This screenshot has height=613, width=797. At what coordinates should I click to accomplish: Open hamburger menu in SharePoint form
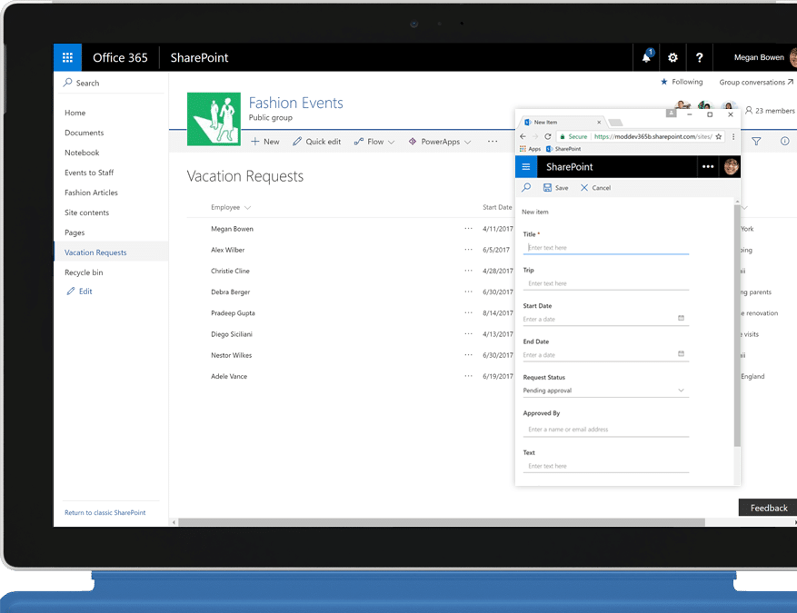point(526,167)
